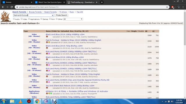Screen dimensions: 186x104
Task: Click magnet icon for Black.And.Blue.2019.1080p.WEBRip
Action: [47, 37]
